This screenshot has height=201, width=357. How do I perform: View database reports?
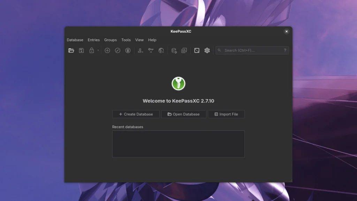click(184, 50)
